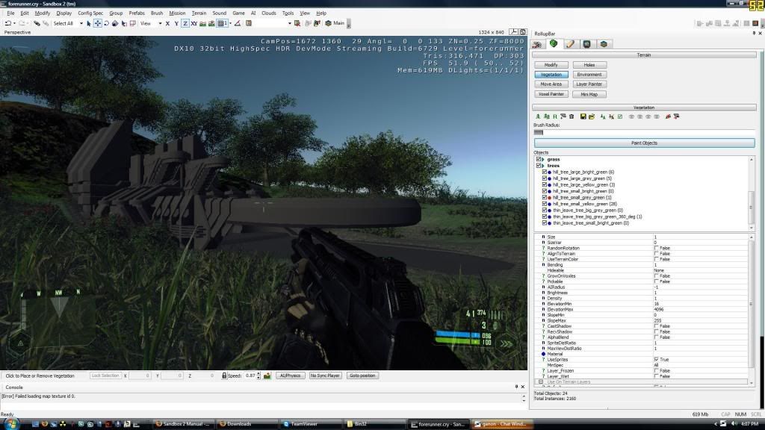Open the Prefabs menu
Image resolution: width=765 pixels, height=430 pixels.
137,13
